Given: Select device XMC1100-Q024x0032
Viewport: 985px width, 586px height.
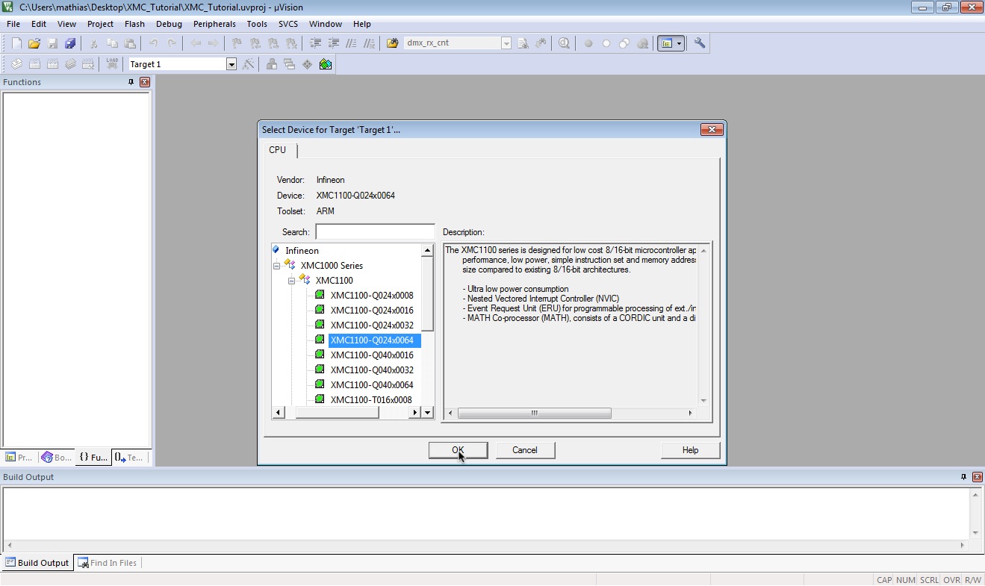Looking at the screenshot, I should pyautogui.click(x=372, y=325).
